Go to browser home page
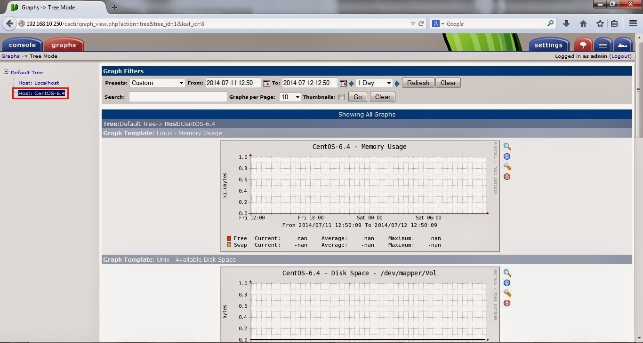This screenshot has height=343, width=643. pos(583,23)
